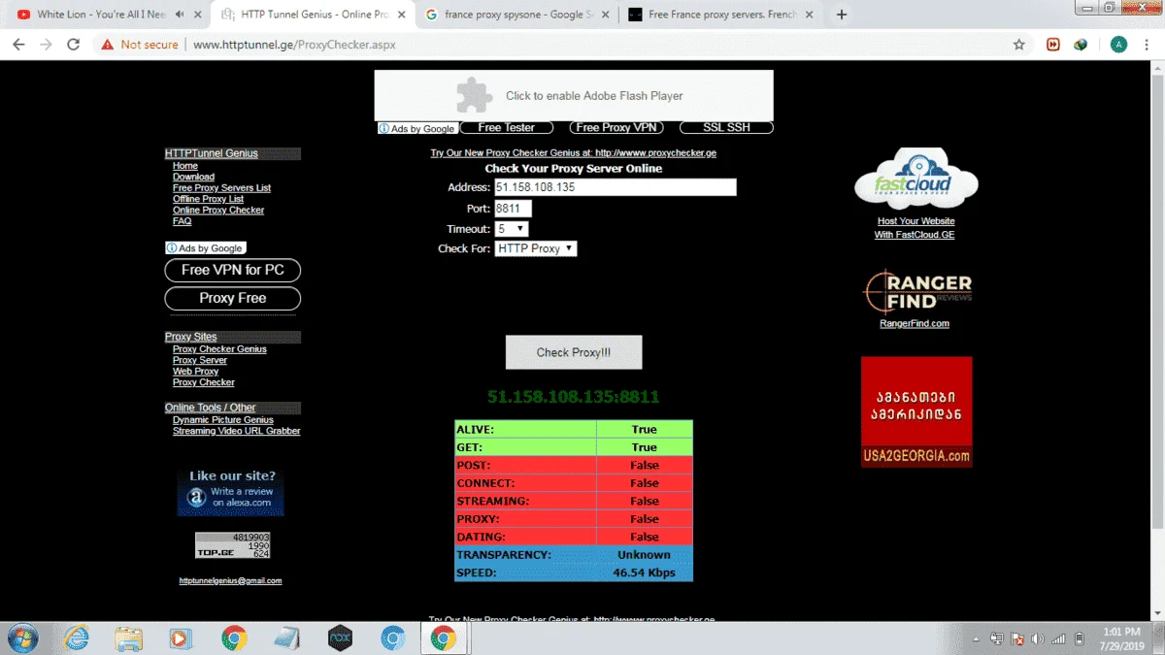Click the Port input field
Viewport: 1165px width, 655px height.
pos(513,209)
